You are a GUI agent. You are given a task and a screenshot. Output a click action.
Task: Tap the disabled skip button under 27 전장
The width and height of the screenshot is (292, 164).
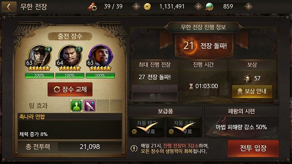(x=155, y=93)
